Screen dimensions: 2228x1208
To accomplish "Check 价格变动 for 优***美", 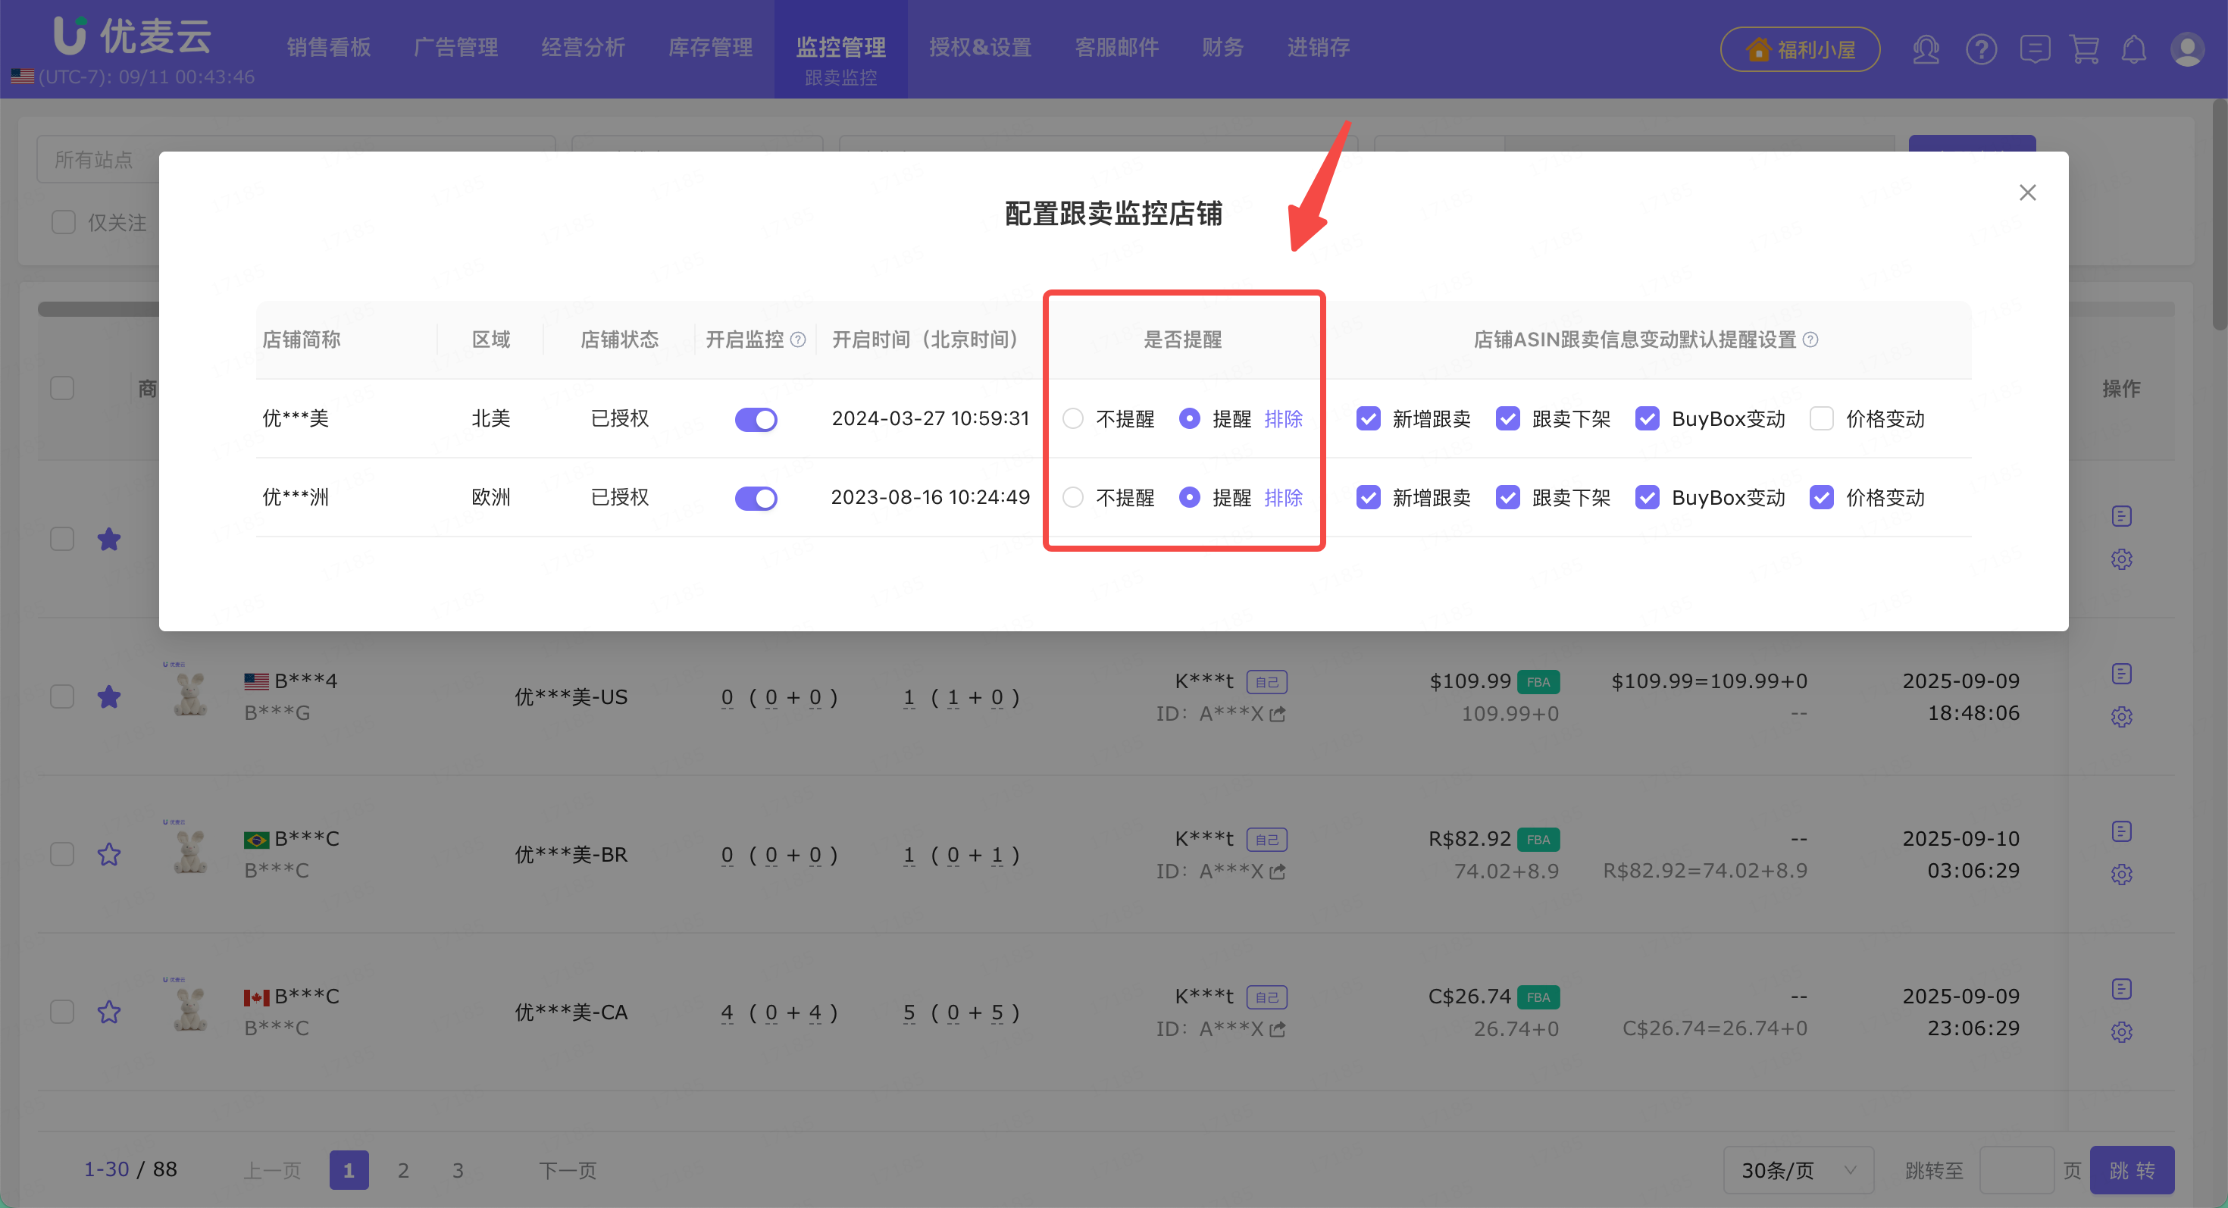I will point(1822,418).
